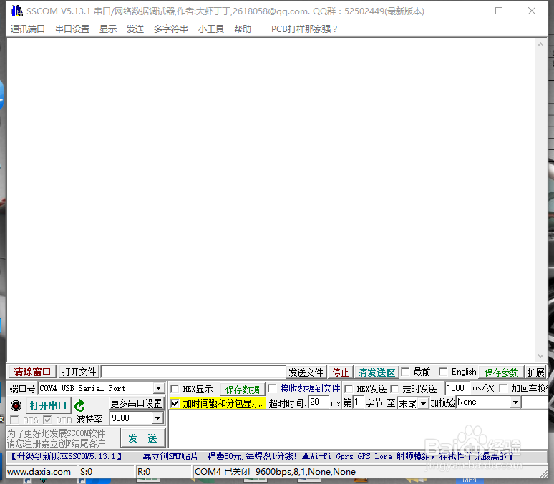Viewport: 554px width, 484px height.
Task: Toggle the HEX显示 checkbox
Action: click(x=175, y=389)
